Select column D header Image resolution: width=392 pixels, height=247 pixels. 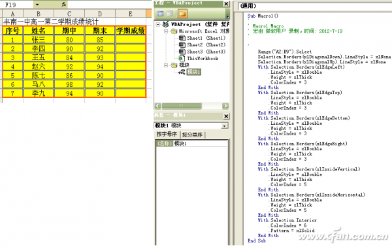coord(100,14)
